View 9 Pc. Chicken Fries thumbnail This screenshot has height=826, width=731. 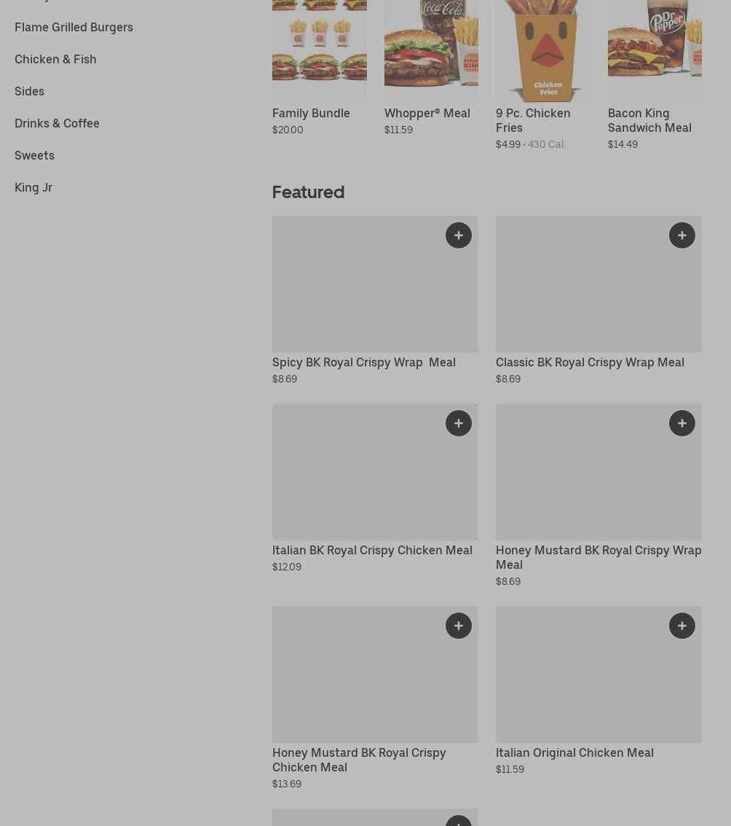(543, 51)
